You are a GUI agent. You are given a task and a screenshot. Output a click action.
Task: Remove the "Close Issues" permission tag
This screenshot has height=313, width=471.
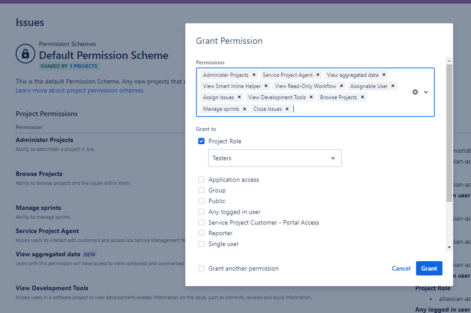287,108
